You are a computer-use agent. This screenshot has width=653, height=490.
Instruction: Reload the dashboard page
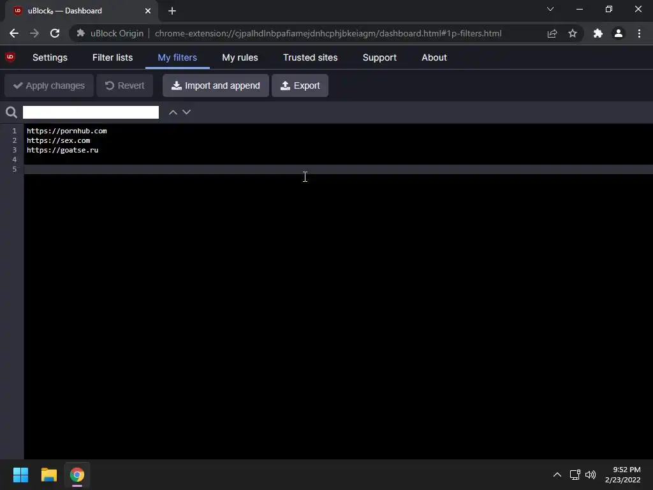point(55,33)
